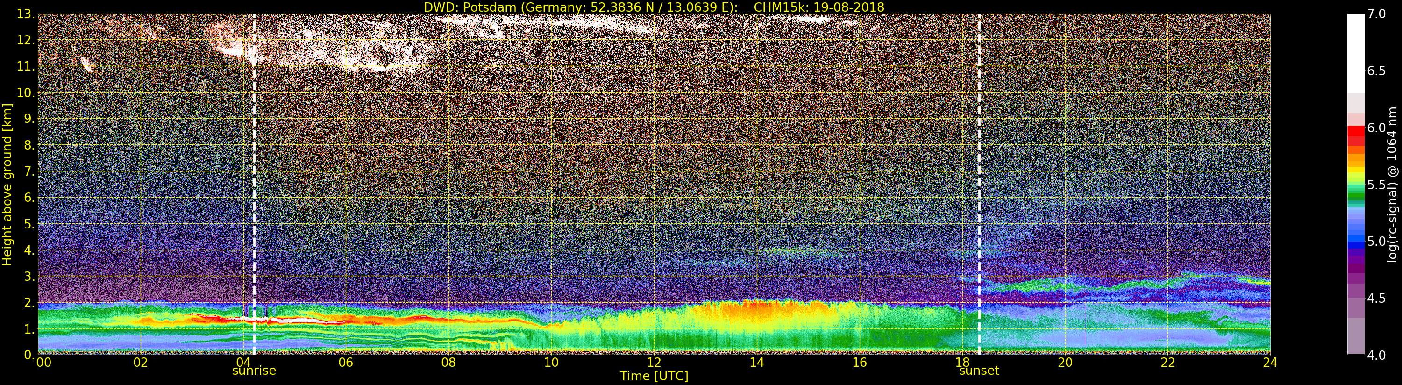1402x385 pixels.
Task: Click the colorbar tick value '6.5'
Action: pos(1376,71)
